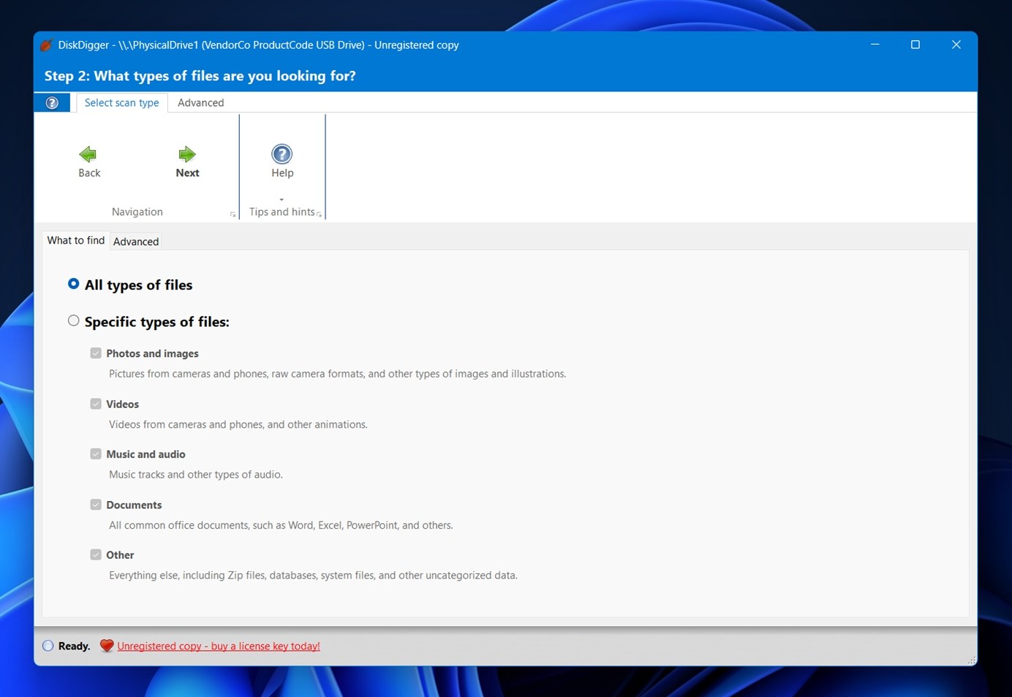Click the Navigation group dialog launcher
1012x697 pixels.
coord(233,214)
